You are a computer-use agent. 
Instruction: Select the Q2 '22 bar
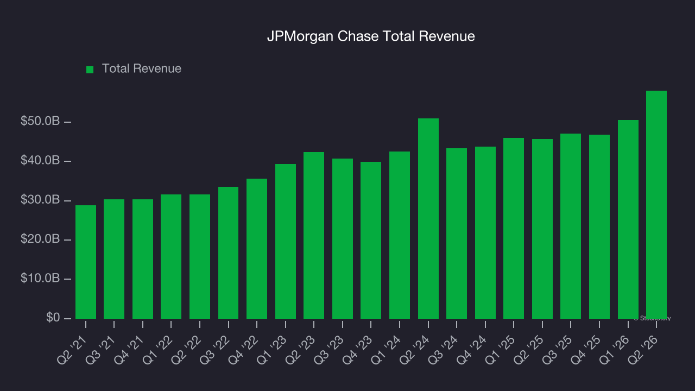click(200, 256)
